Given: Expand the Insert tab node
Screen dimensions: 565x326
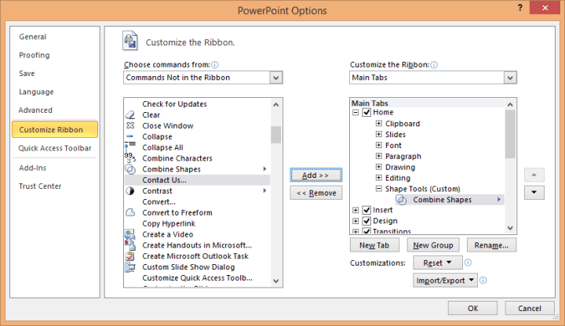Looking at the screenshot, I should tap(355, 210).
